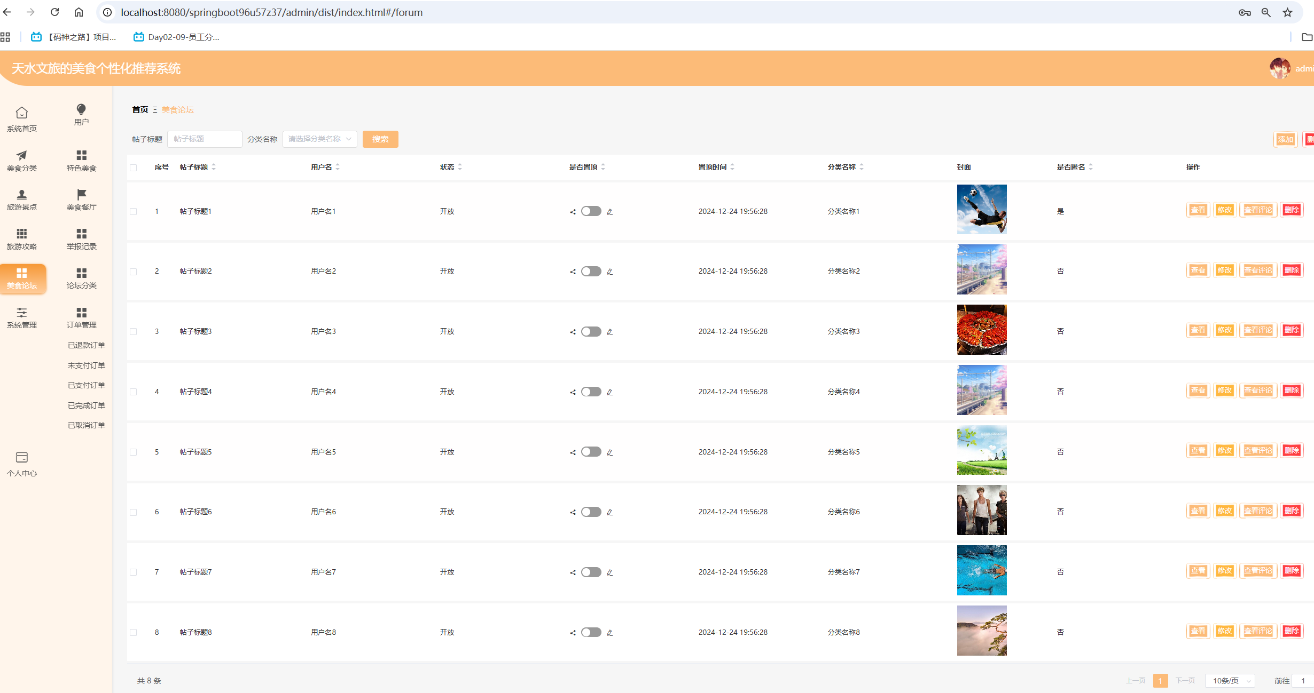Screen dimensions: 1314x693
Task: Open the 系统首页 home icon
Action: point(22,113)
